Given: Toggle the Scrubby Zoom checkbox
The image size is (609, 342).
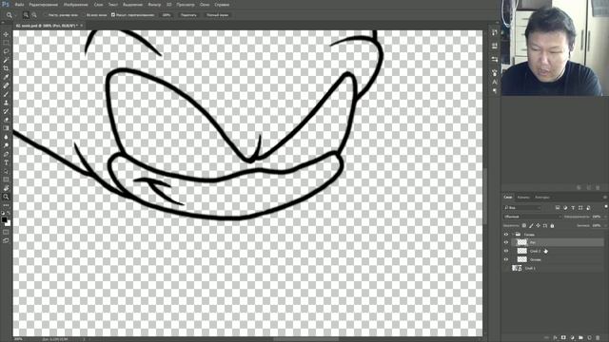Looking at the screenshot, I should click(x=113, y=15).
